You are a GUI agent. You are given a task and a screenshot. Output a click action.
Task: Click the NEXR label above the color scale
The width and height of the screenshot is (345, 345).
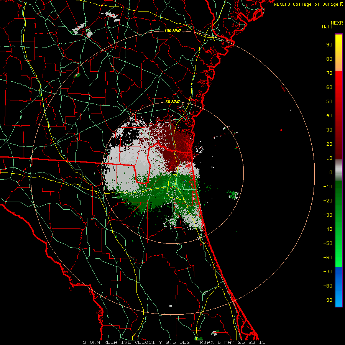[x=337, y=23]
